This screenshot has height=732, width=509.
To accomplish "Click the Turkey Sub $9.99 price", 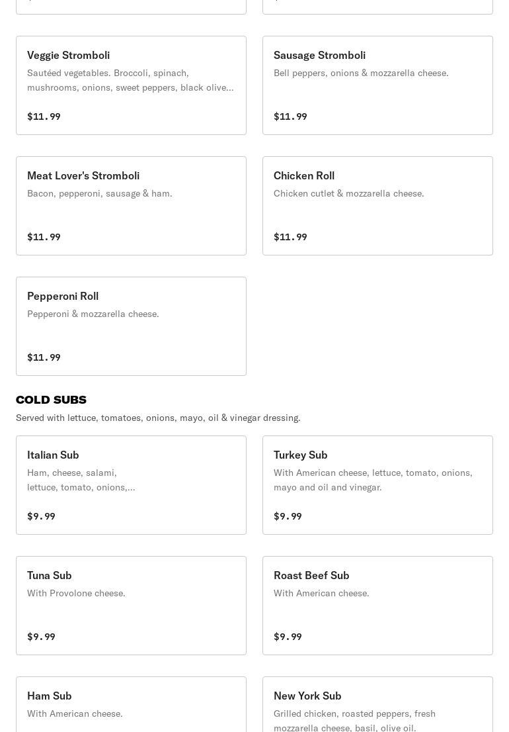I will click(288, 516).
